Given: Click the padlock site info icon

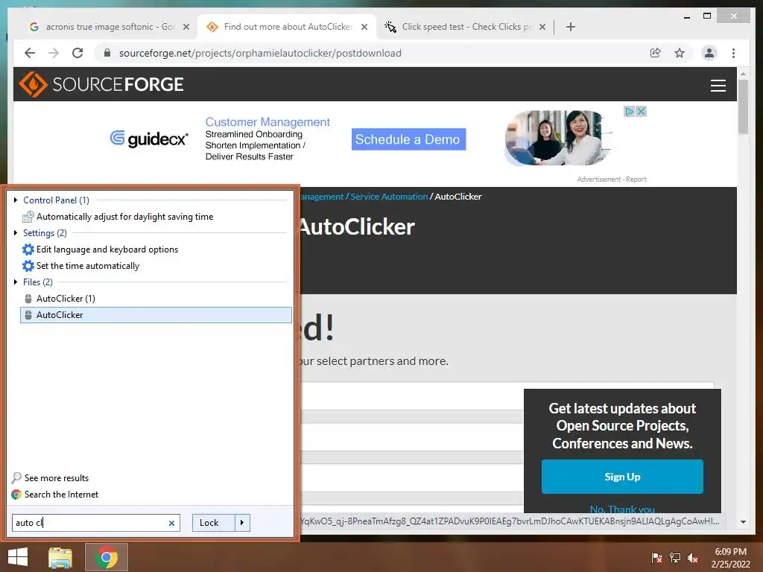Looking at the screenshot, I should click(107, 53).
